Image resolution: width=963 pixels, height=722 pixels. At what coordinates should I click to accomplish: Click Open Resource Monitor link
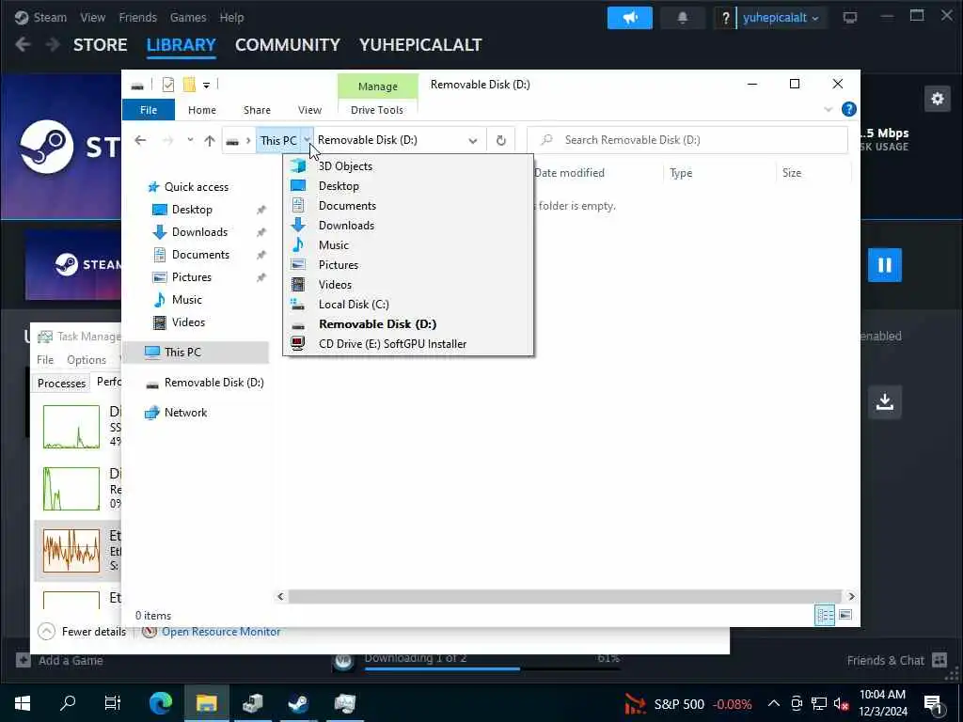(221, 632)
